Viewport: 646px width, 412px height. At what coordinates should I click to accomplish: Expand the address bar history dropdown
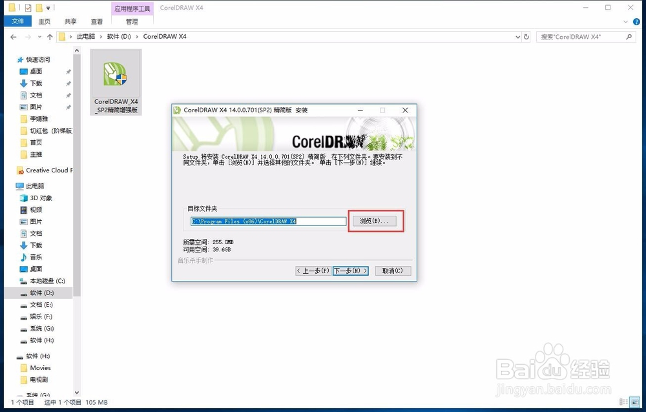click(x=518, y=37)
